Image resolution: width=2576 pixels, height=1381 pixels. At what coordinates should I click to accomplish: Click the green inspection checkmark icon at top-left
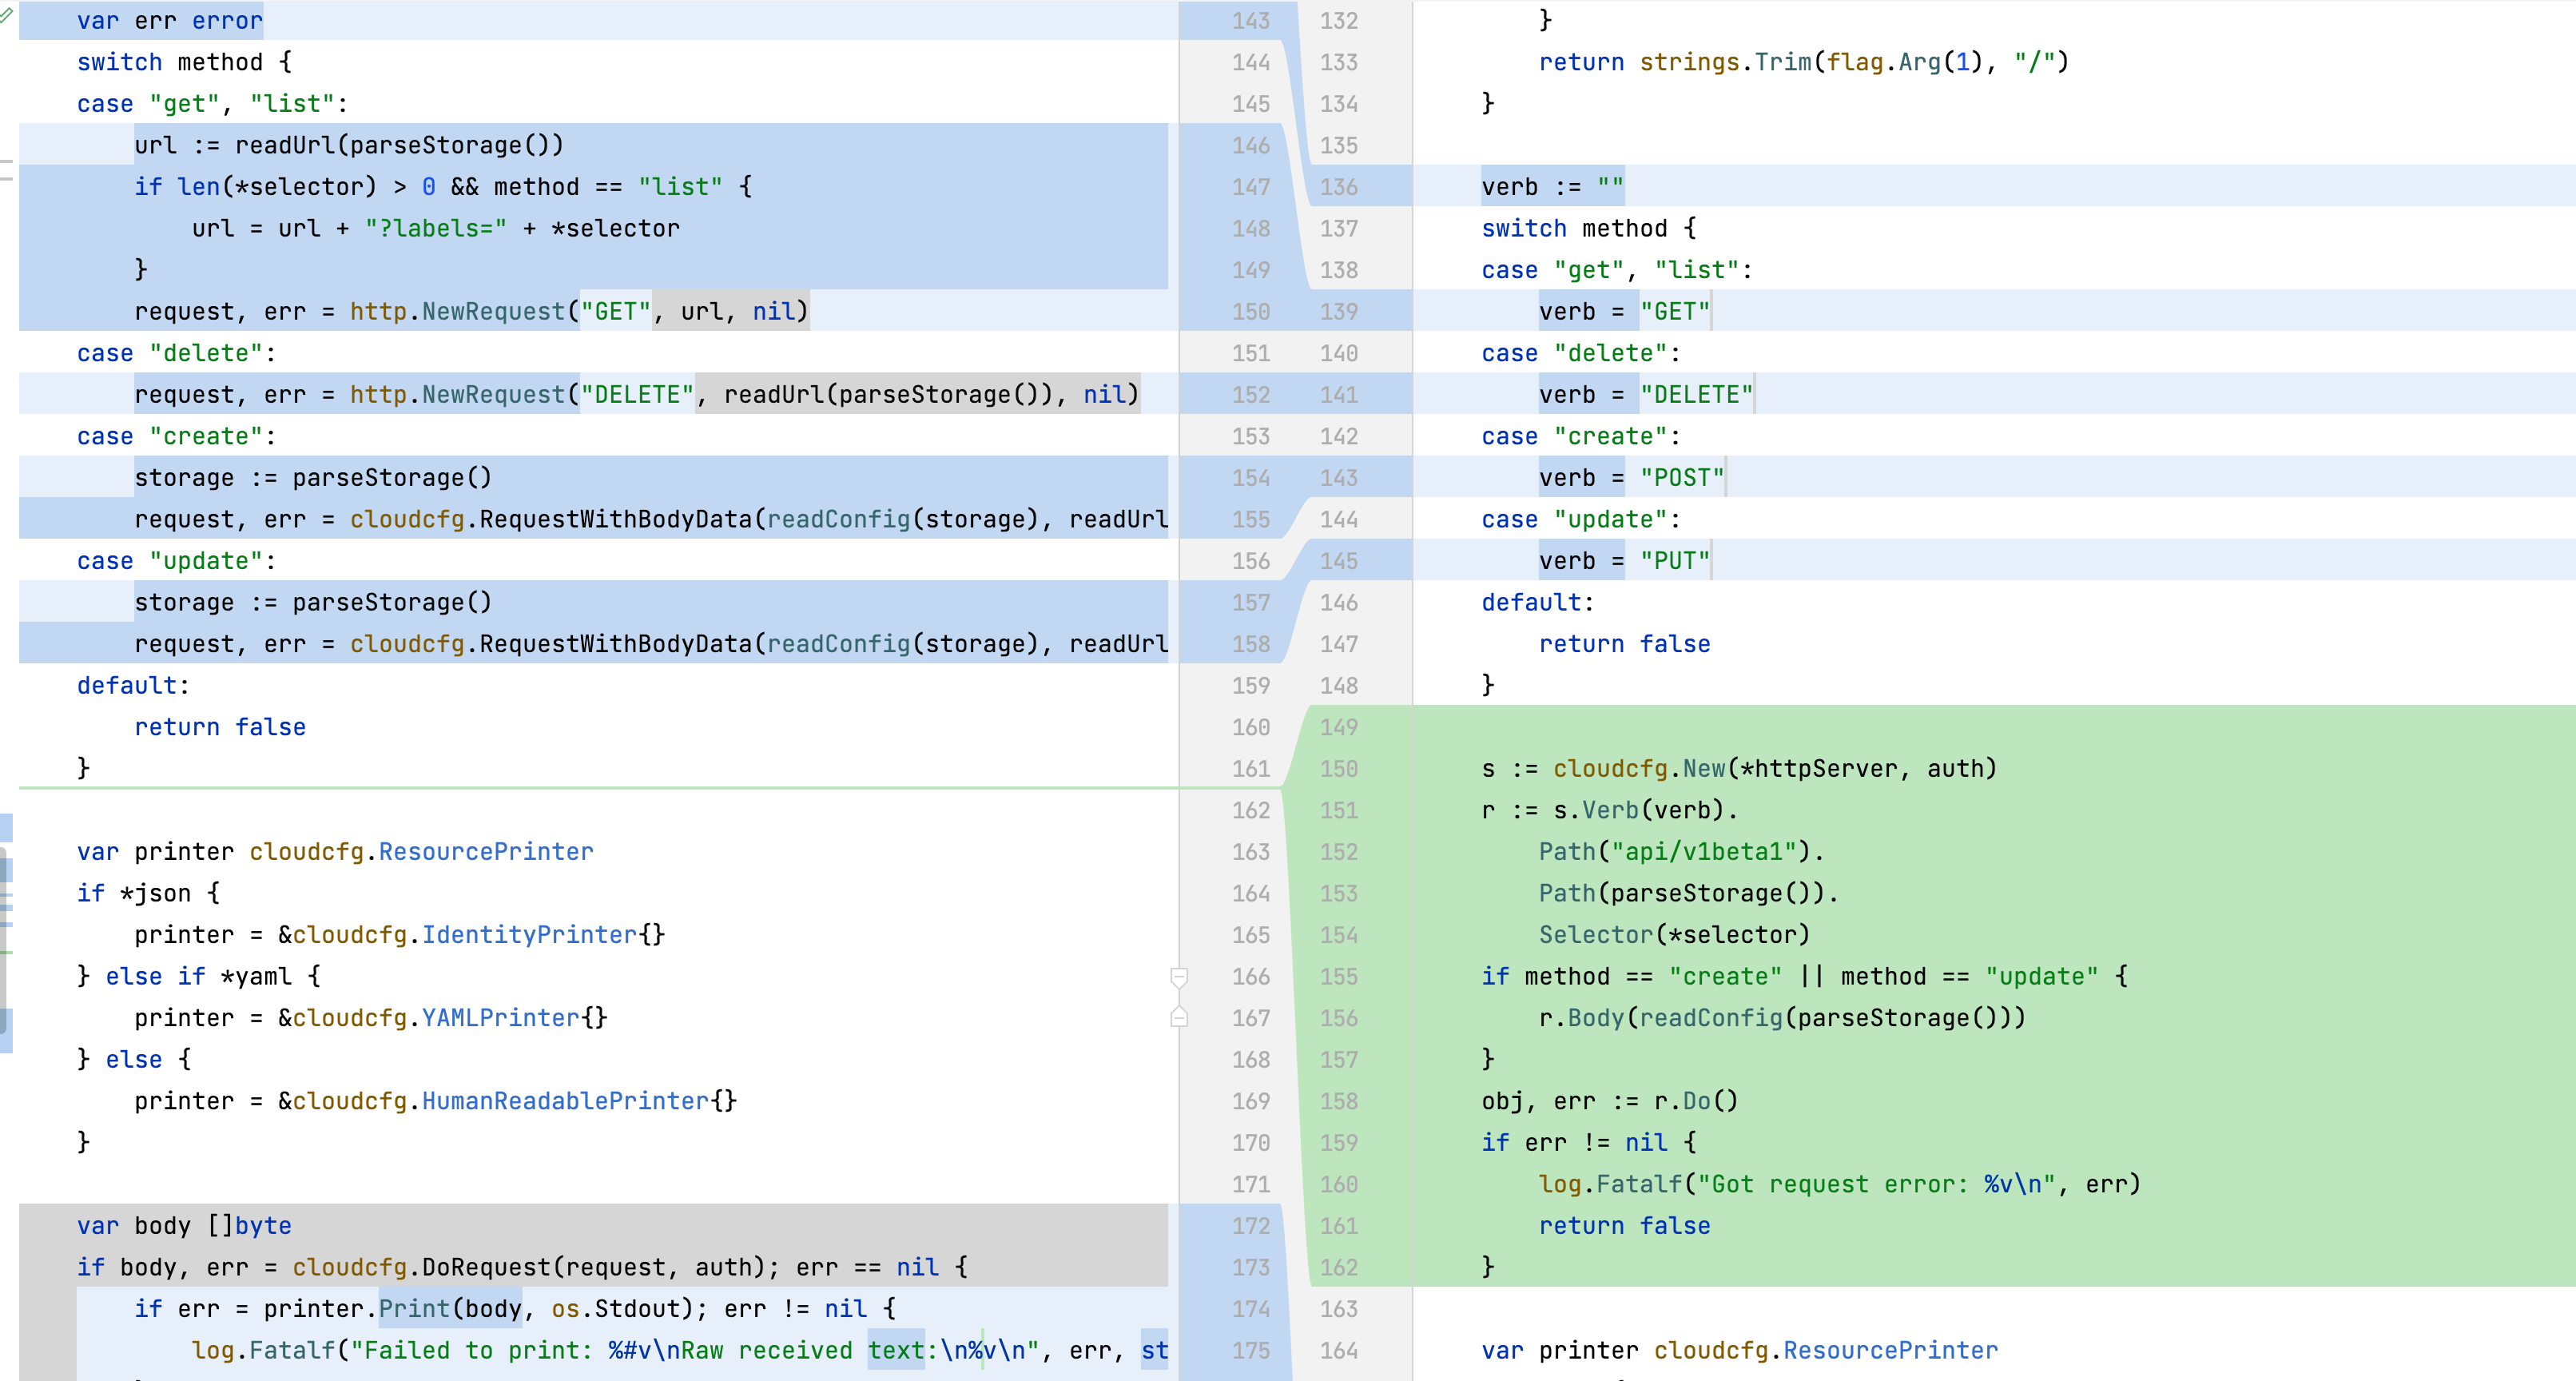6,14
